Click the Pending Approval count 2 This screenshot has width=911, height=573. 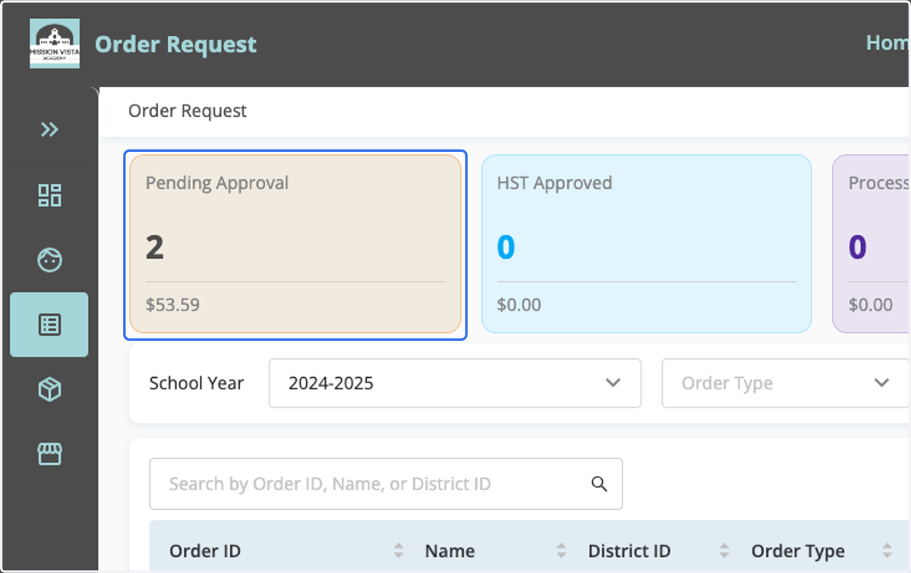tap(155, 247)
